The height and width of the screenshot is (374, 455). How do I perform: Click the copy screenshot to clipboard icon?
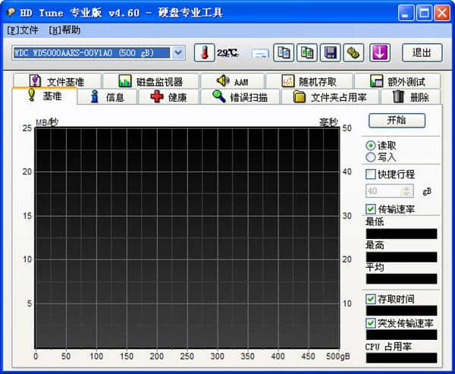pos(307,52)
